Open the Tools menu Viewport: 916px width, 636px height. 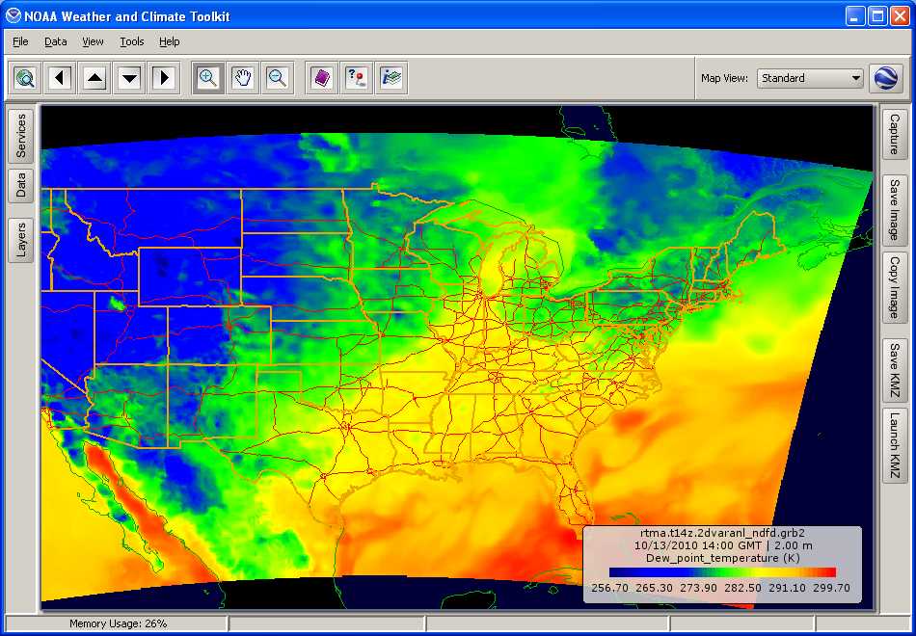(x=131, y=41)
